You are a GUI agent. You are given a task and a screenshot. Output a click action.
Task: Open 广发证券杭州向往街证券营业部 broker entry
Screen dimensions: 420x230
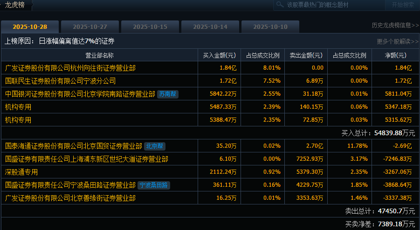[70, 68]
